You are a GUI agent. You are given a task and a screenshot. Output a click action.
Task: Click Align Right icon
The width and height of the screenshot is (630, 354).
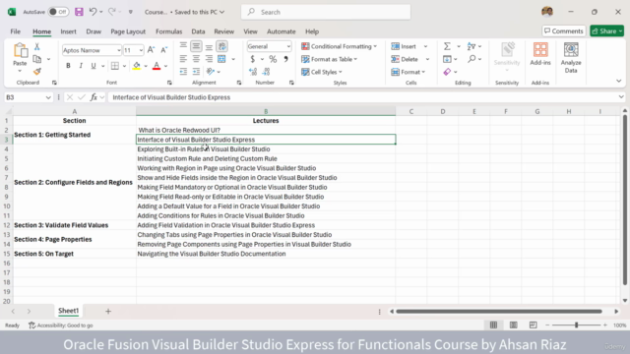point(209,59)
